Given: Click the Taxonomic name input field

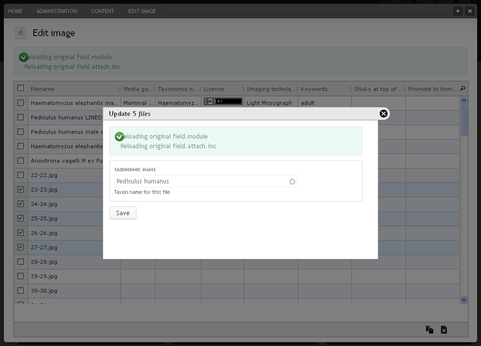Looking at the screenshot, I should coord(205,181).
